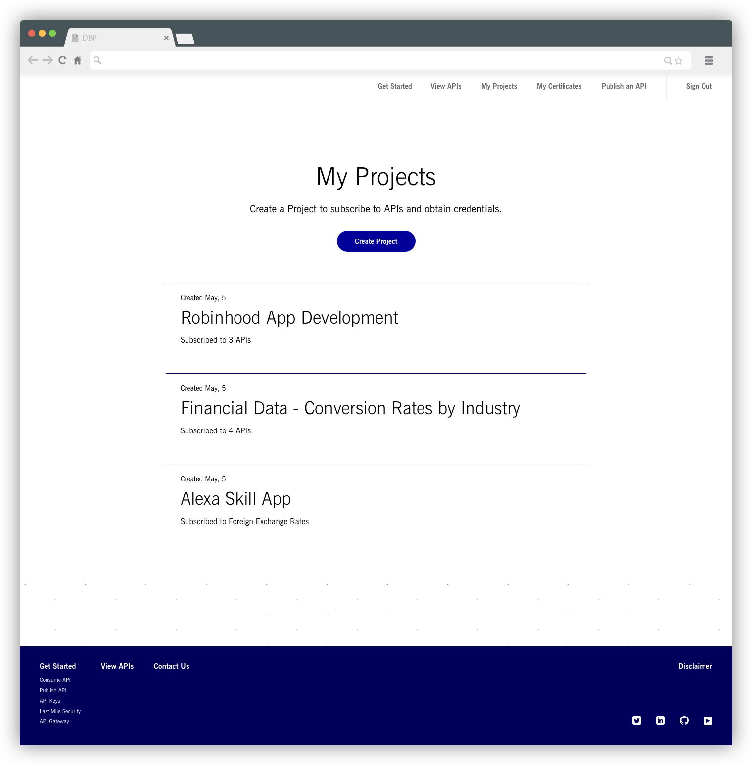Click Consume API footer link

[x=55, y=680]
